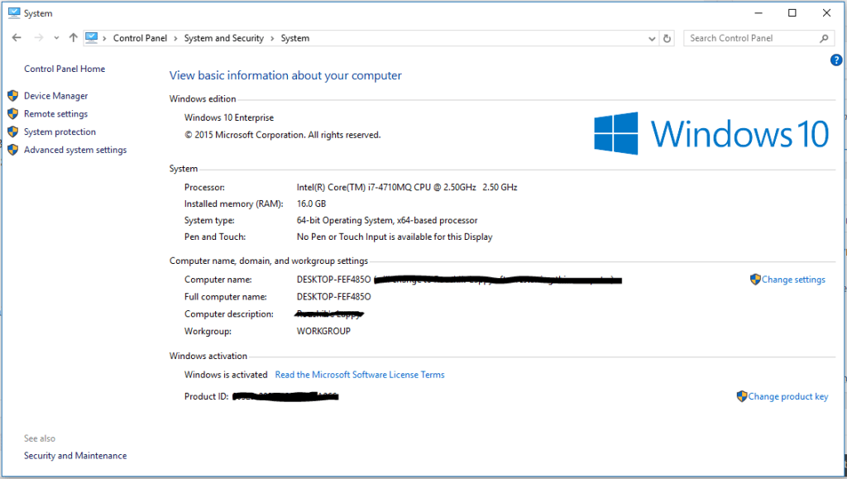This screenshot has height=479, width=847.
Task: Expand the chevron after Control Panel breadcrumb
Action: click(175, 38)
